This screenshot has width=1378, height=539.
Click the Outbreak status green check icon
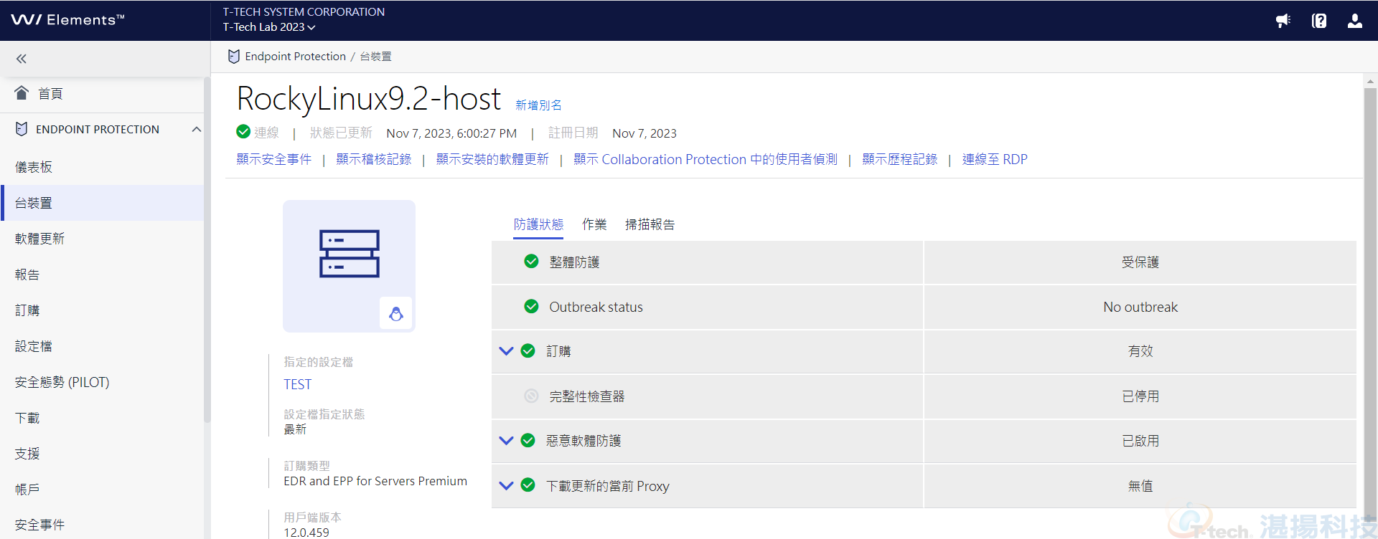(x=531, y=307)
